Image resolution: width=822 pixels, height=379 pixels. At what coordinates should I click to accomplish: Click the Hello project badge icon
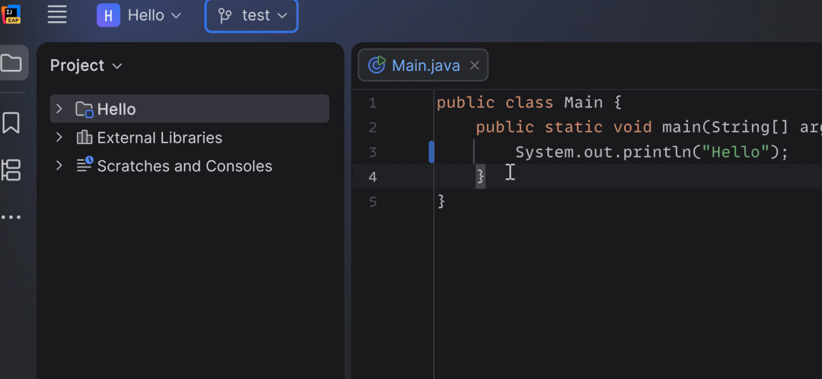(108, 15)
